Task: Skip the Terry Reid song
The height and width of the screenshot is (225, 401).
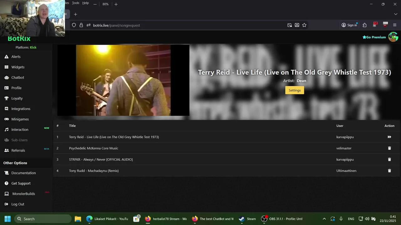Action: pos(389,137)
